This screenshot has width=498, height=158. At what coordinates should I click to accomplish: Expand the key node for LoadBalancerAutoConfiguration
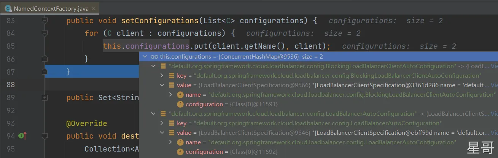162,123
